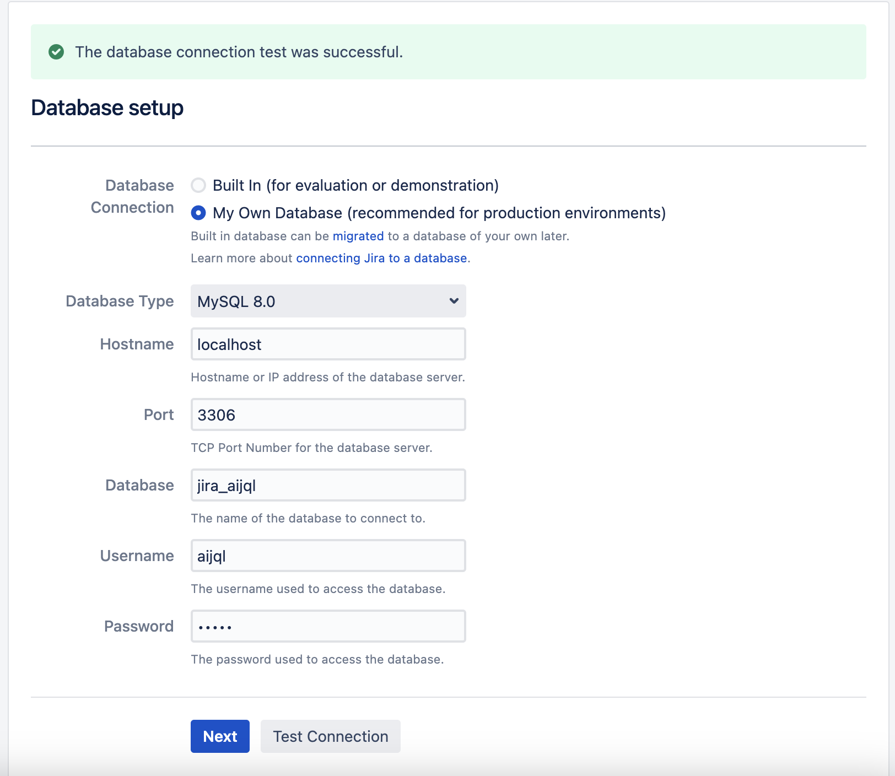Click the Built In evaluation option text
The image size is (895, 776).
(x=355, y=185)
